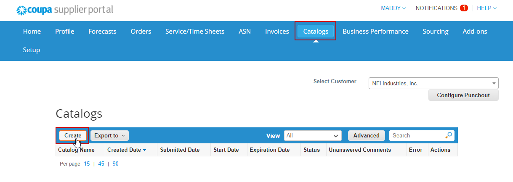
Task: Open the Business Performance tab
Action: coord(375,31)
